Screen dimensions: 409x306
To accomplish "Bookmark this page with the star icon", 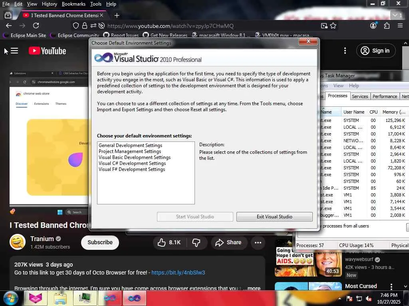I will point(333,25).
